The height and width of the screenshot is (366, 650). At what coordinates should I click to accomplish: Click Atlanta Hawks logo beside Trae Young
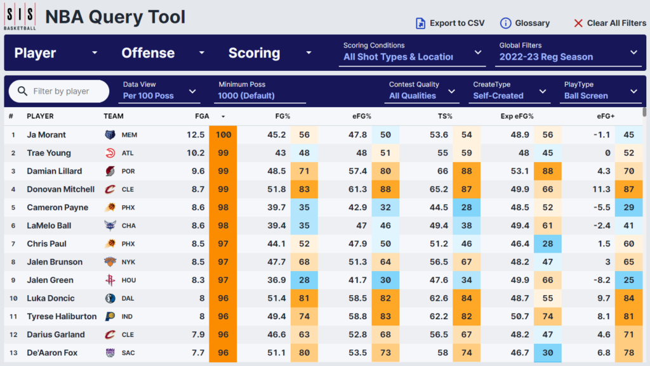coord(110,153)
